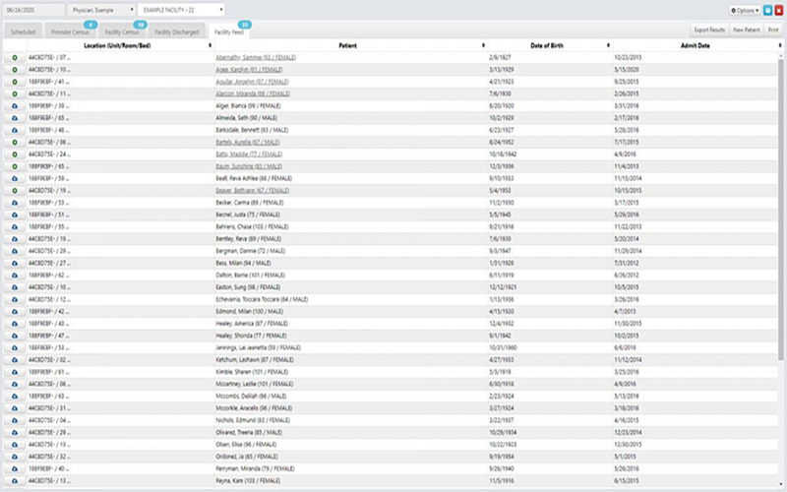Click blue icon next to Becker, Carma

15,203
